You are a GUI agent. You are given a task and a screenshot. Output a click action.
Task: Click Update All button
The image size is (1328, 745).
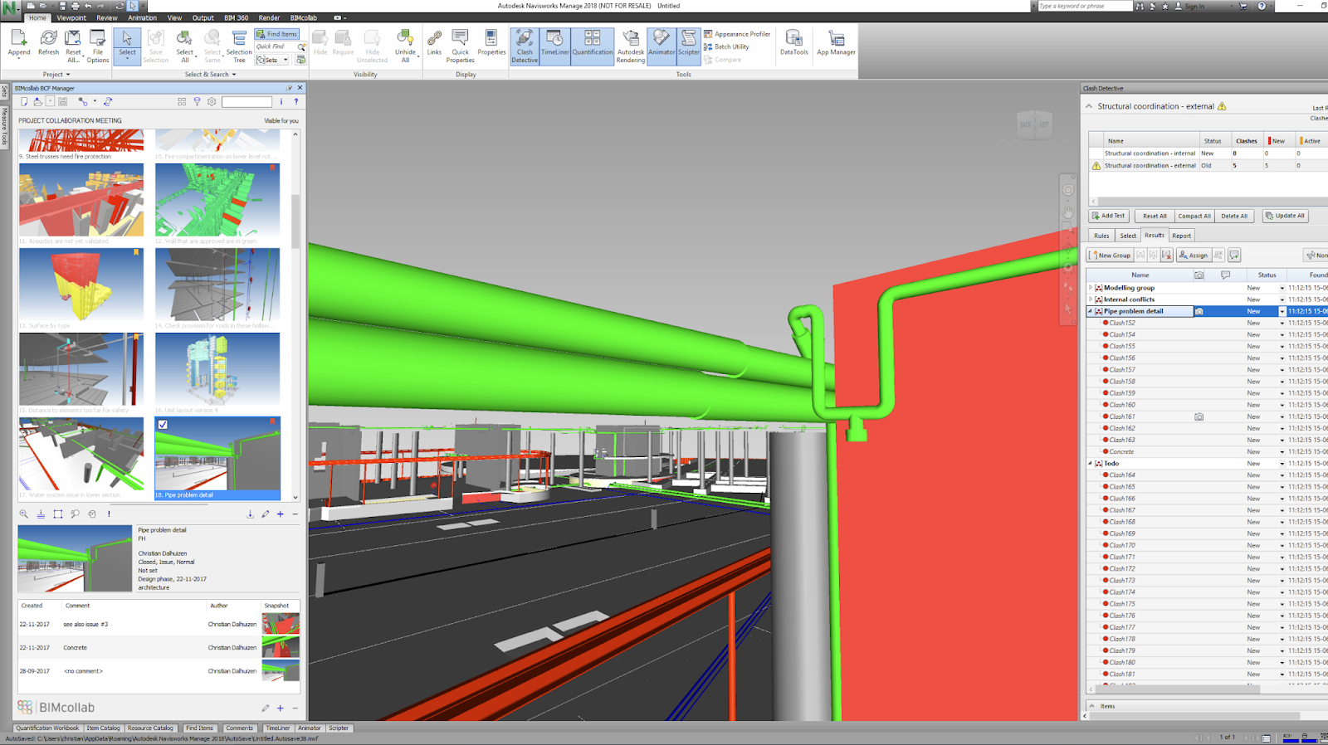point(1285,216)
